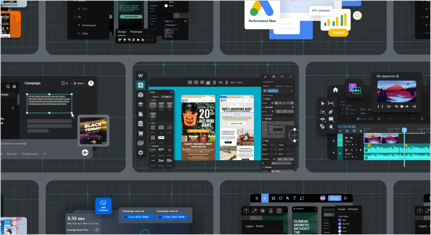
Task: Select the Selection arrow tool
Action: pos(323,104)
